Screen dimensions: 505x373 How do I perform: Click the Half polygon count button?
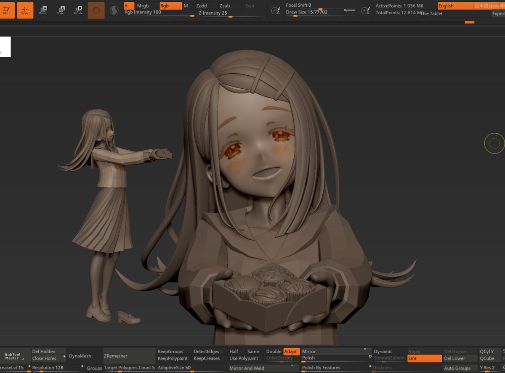[x=237, y=352]
